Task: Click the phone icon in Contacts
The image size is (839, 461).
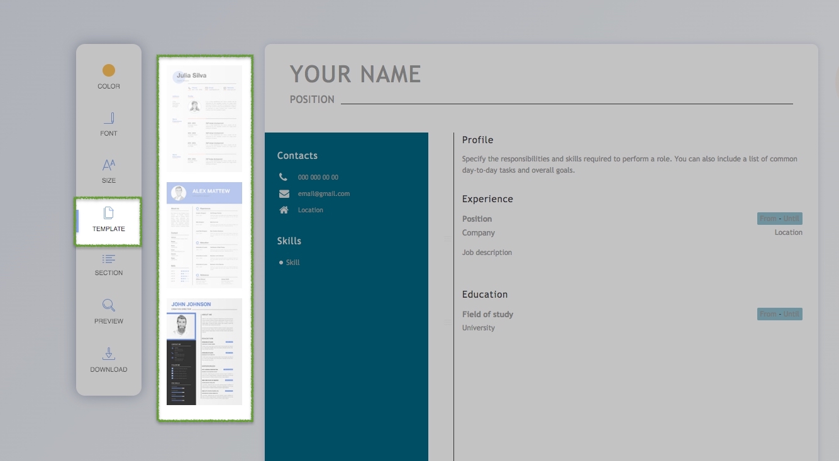Action: pyautogui.click(x=283, y=177)
